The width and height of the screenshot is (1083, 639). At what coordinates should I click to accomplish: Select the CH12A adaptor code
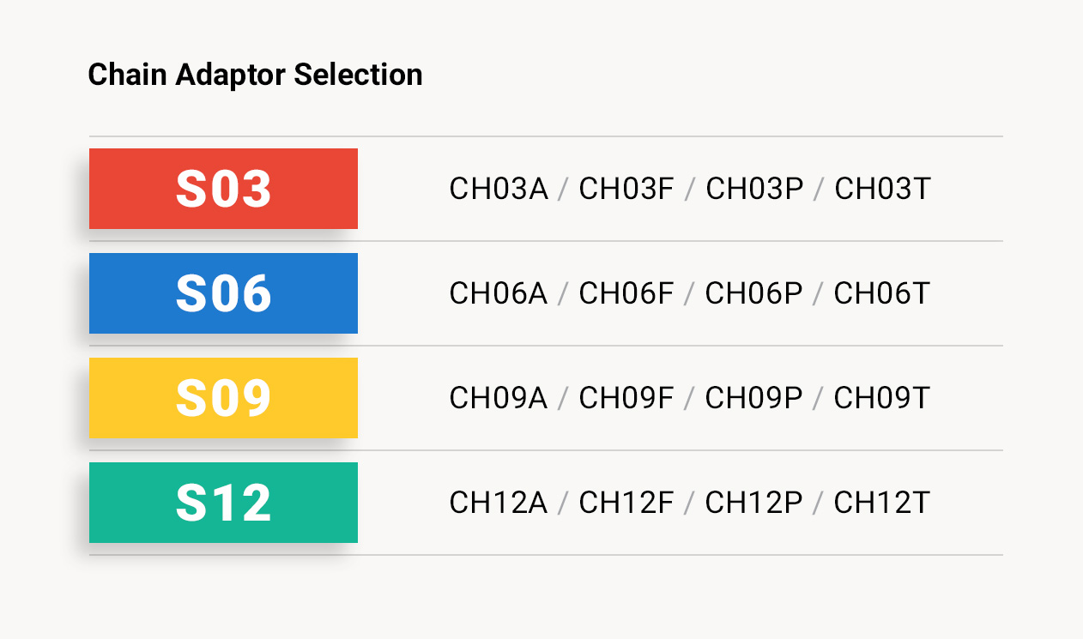[x=499, y=503]
